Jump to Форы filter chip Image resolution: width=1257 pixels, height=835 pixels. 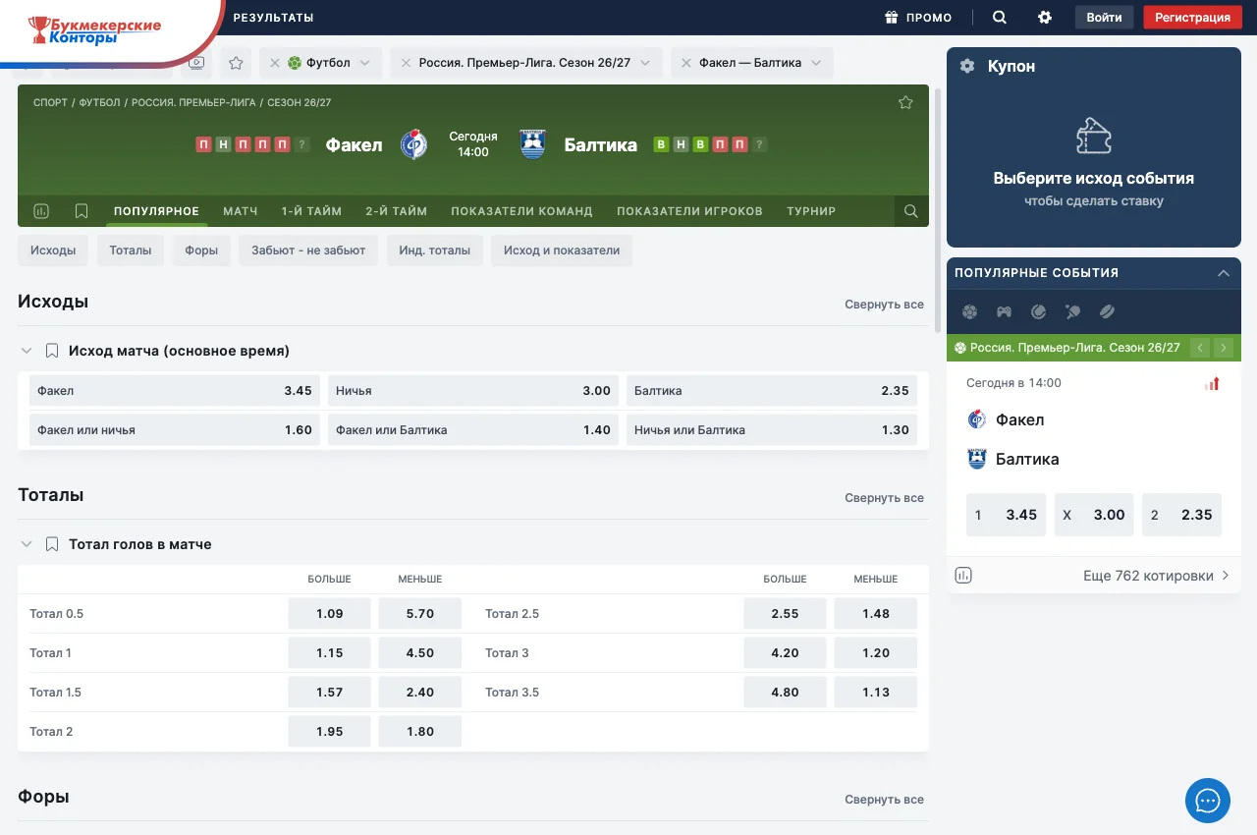201,250
